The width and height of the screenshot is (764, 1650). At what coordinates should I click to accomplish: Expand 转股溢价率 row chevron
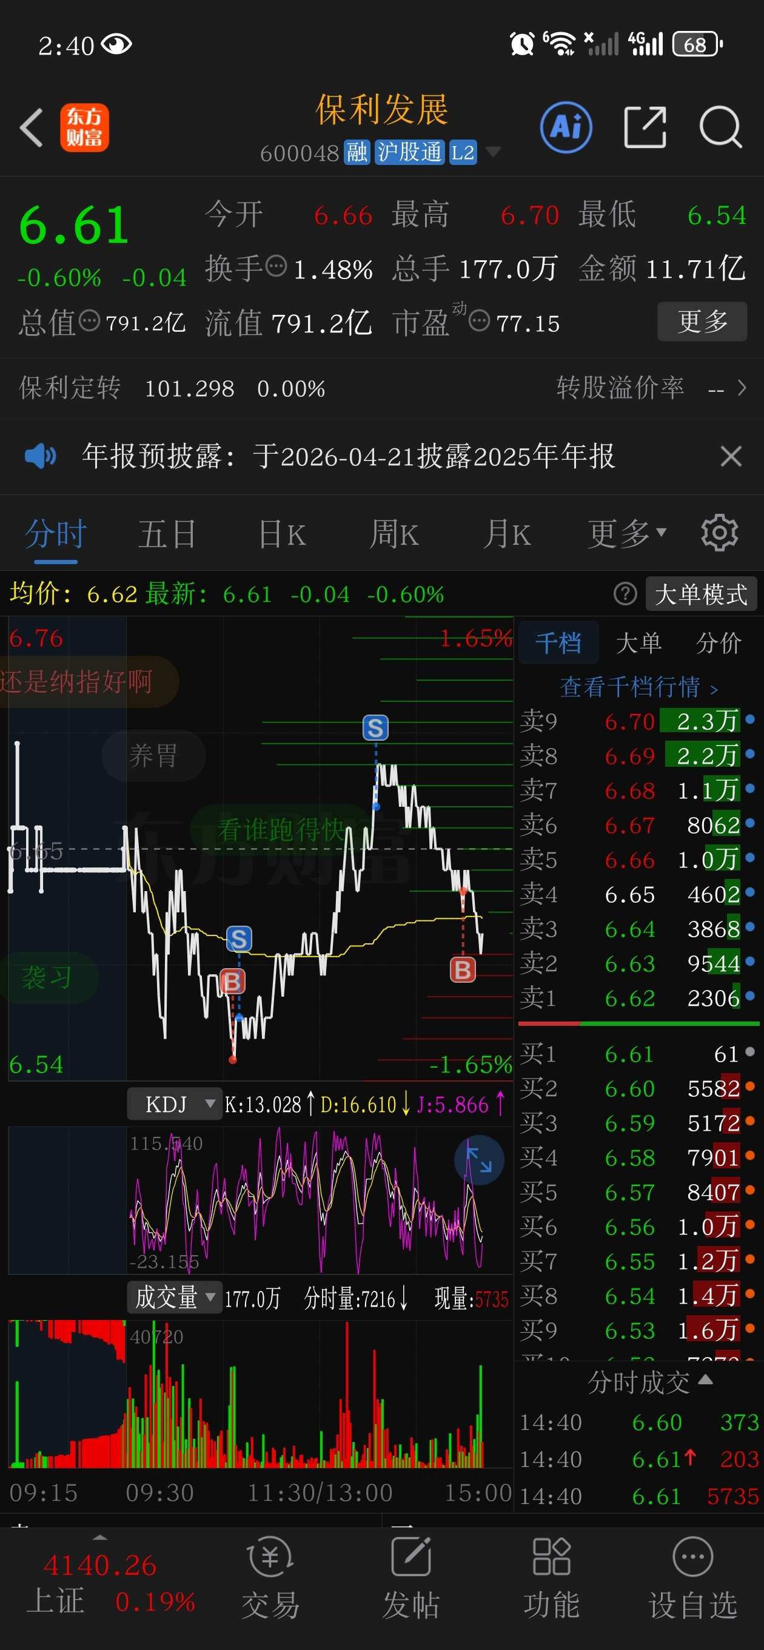[x=742, y=388]
